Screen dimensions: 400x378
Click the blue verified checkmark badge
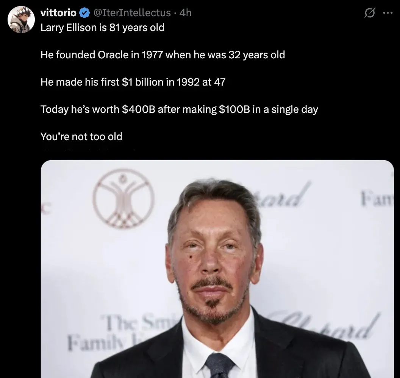coord(83,12)
